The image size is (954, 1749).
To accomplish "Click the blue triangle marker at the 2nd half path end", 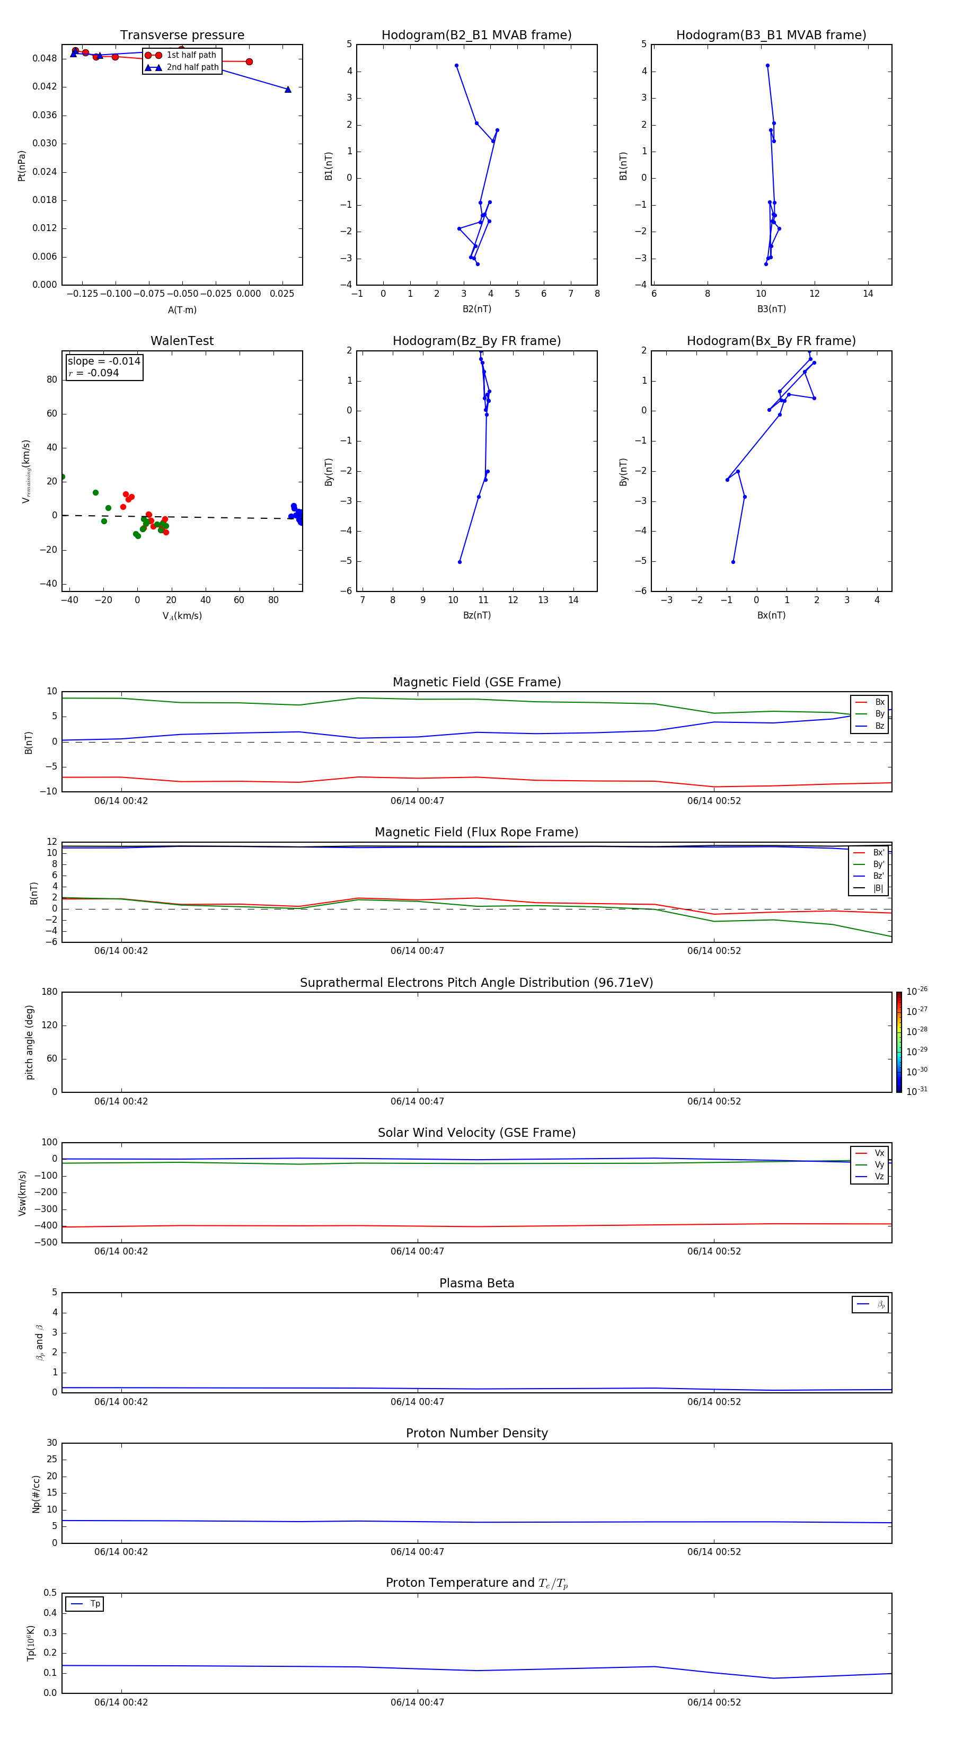I will 288,89.
